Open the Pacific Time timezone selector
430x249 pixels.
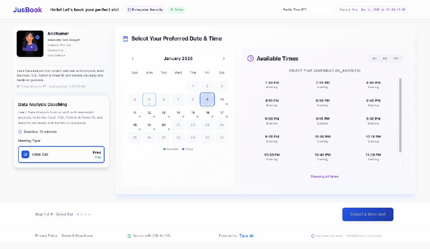(x=307, y=10)
